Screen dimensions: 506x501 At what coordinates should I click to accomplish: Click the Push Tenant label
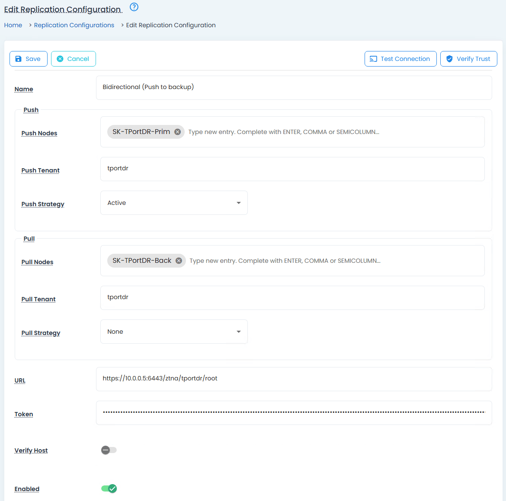41,170
